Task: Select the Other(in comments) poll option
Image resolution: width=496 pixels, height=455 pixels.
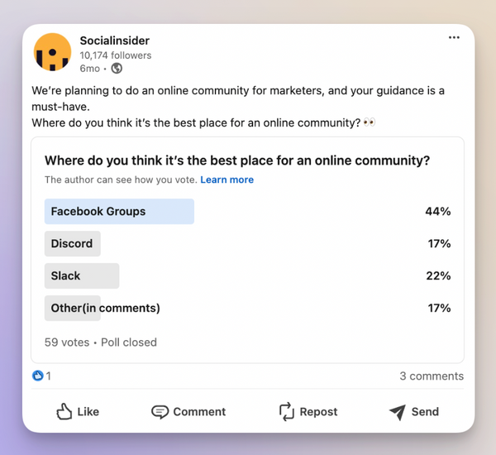Action: pyautogui.click(x=105, y=308)
